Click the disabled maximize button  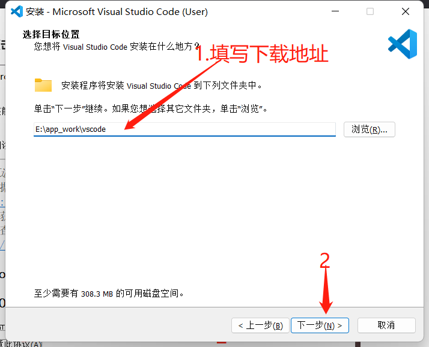click(370, 11)
